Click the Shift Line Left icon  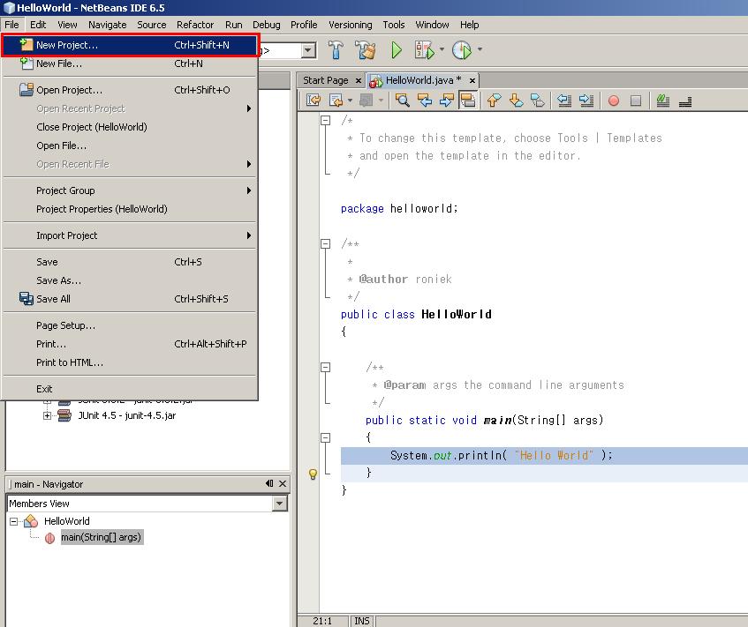pos(564,100)
